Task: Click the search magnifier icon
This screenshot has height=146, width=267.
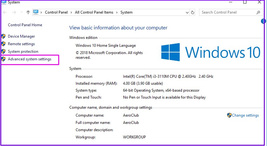Action: pyautogui.click(x=258, y=12)
